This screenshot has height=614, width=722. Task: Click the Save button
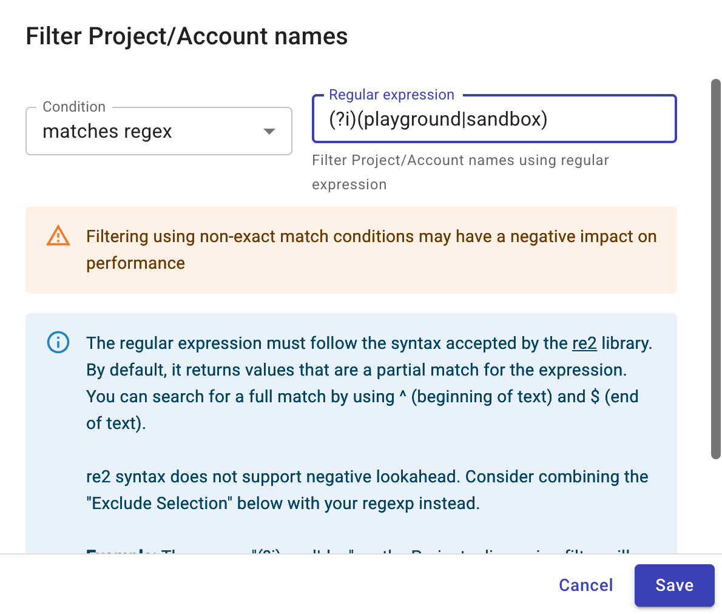click(x=674, y=585)
